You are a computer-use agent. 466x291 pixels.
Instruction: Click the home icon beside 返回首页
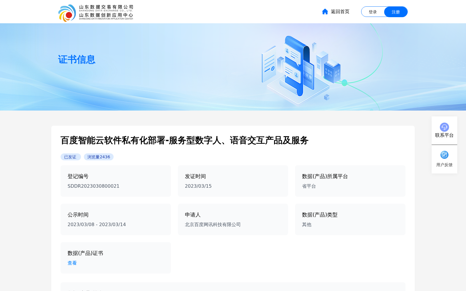(325, 12)
